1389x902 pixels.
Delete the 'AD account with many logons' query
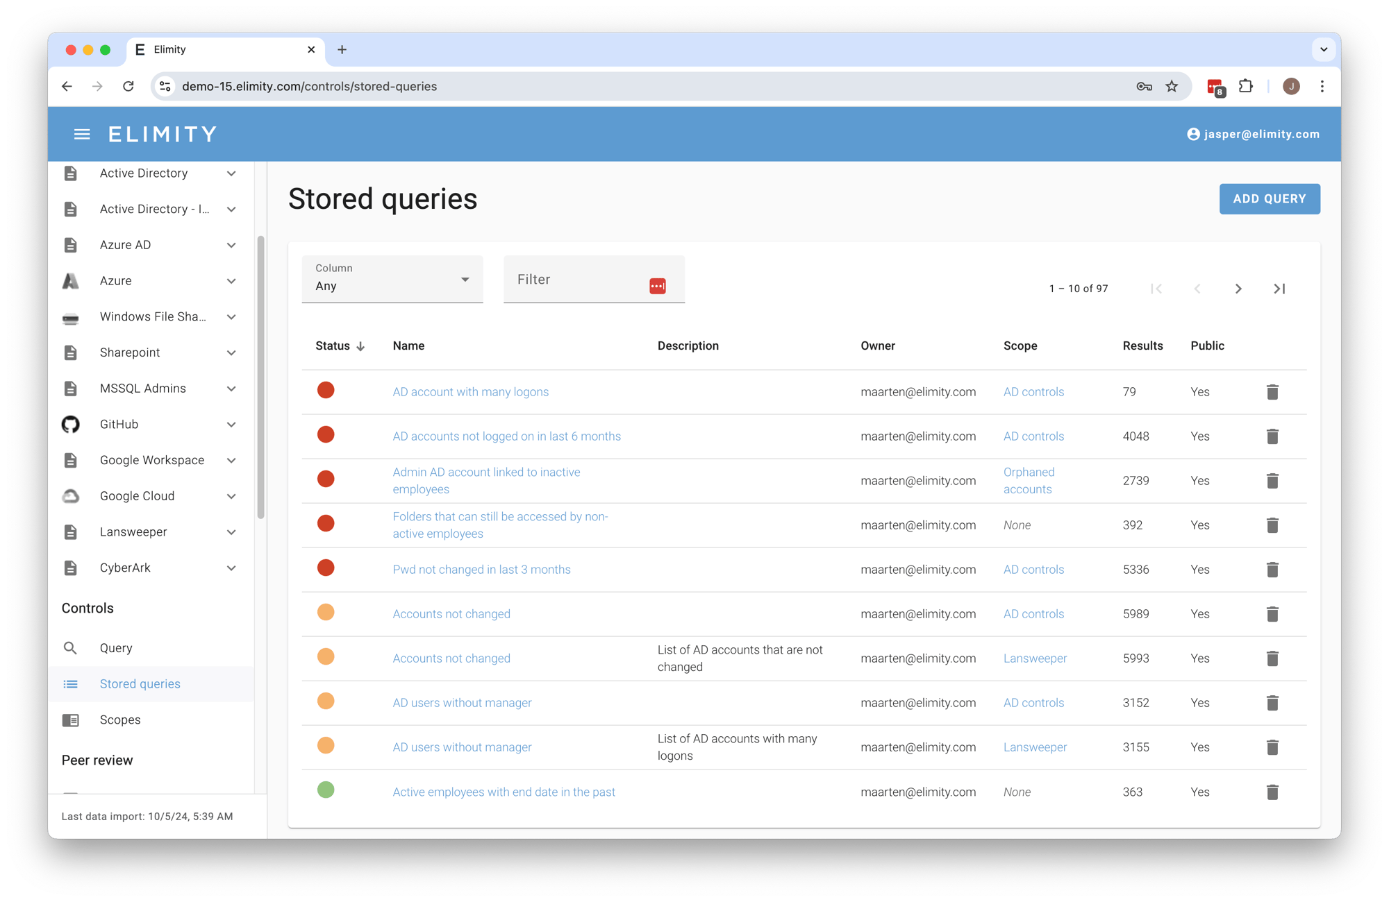tap(1272, 392)
